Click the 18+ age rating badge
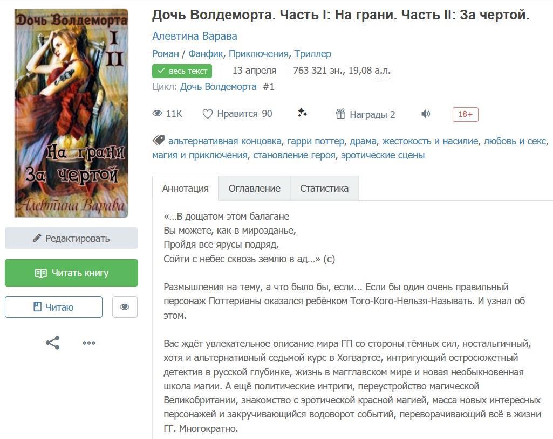 coord(465,114)
